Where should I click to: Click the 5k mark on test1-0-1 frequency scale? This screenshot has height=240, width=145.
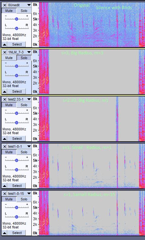pos(35,161)
